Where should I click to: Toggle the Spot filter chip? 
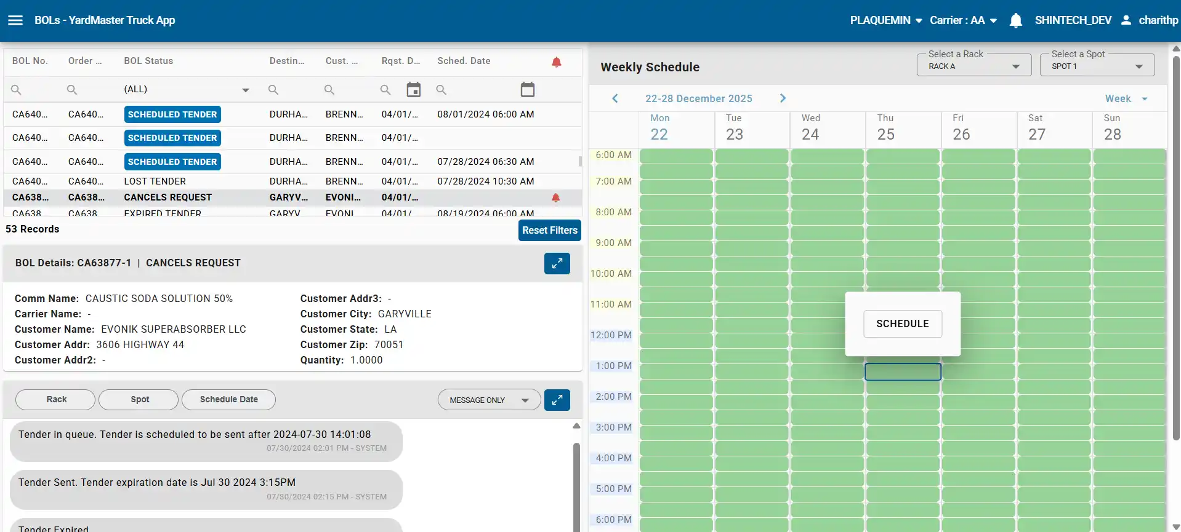tap(139, 400)
